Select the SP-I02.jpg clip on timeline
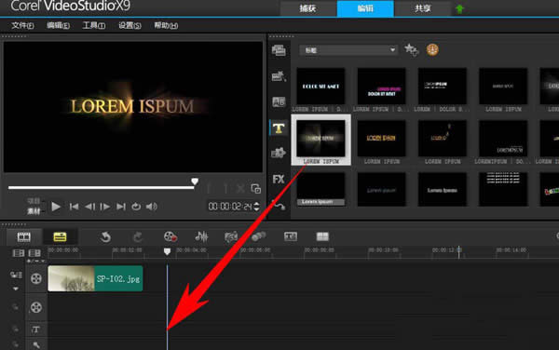Image resolution: width=559 pixels, height=350 pixels. [95, 278]
